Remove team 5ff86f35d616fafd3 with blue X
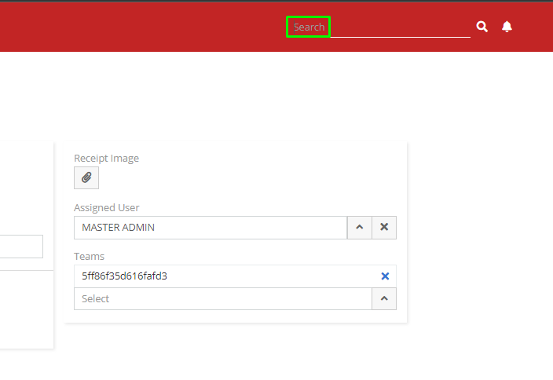The width and height of the screenshot is (553, 380). (385, 276)
